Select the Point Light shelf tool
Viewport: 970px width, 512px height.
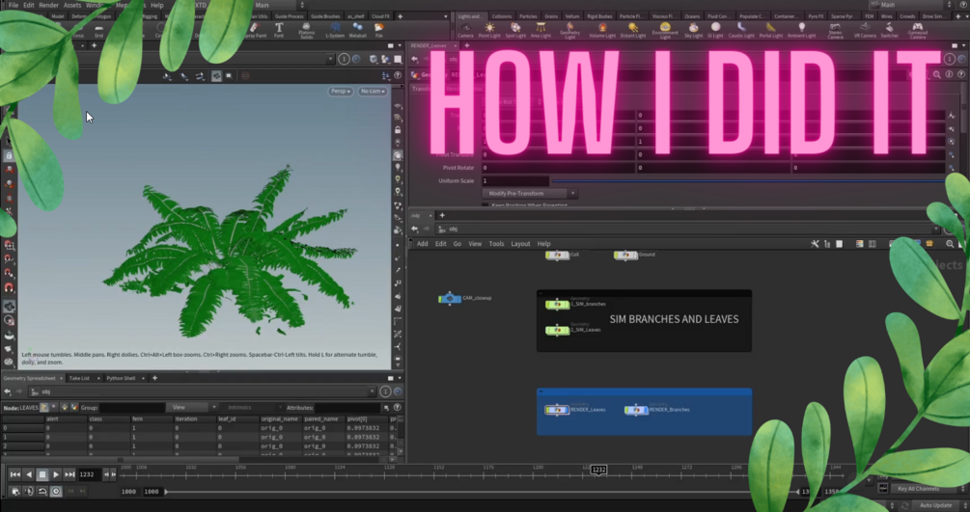coord(489,30)
